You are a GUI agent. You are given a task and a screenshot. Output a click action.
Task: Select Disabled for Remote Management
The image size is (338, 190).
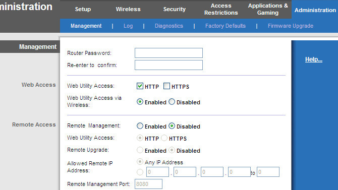[x=172, y=126]
